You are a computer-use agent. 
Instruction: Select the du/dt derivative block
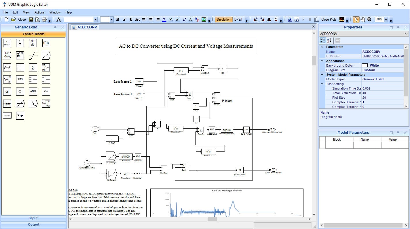click(33, 43)
